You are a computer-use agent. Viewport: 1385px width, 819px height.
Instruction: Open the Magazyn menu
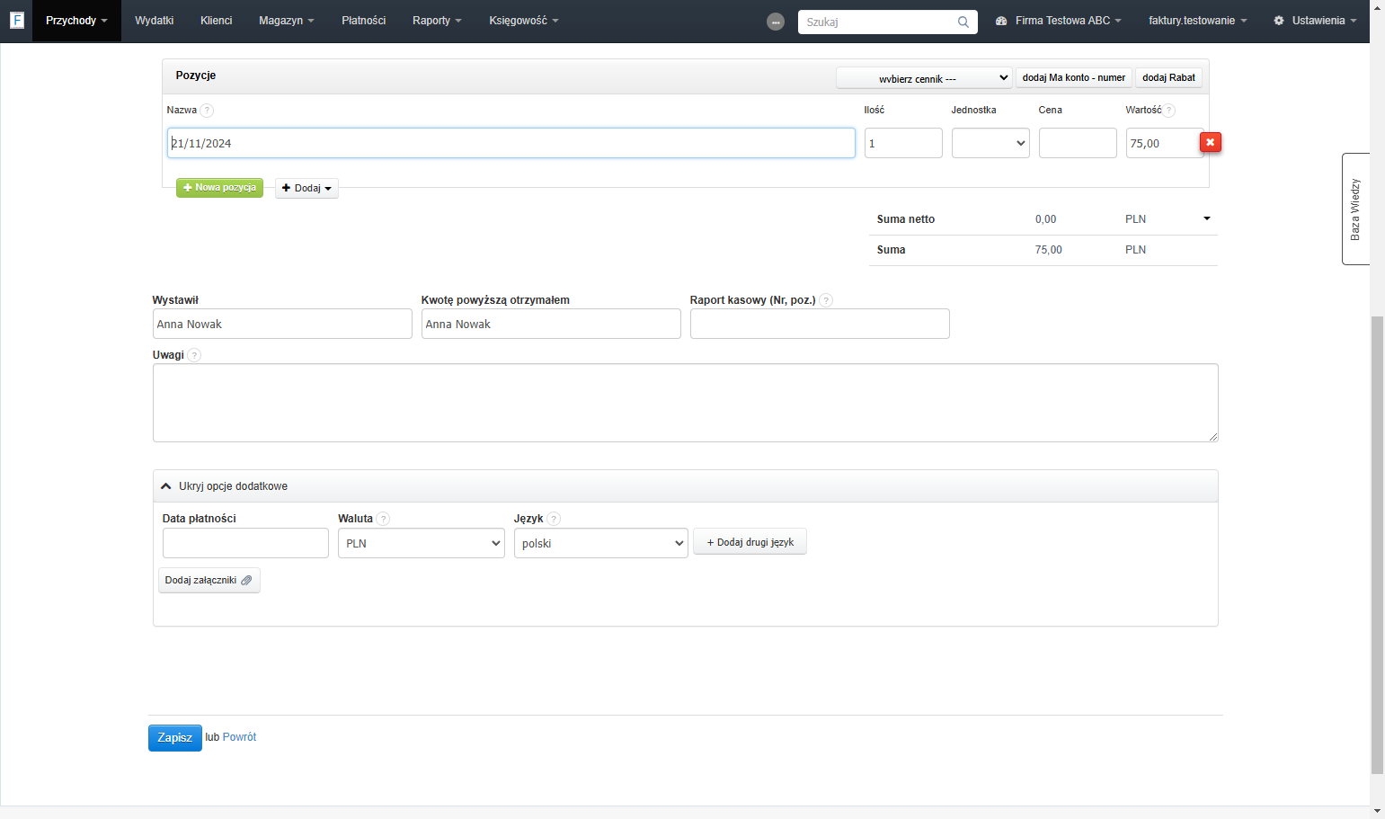[x=287, y=21]
